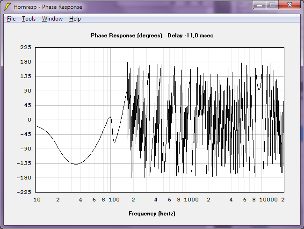Click the 10 frequency axis label
304x229 pixels.
[x=37, y=200]
